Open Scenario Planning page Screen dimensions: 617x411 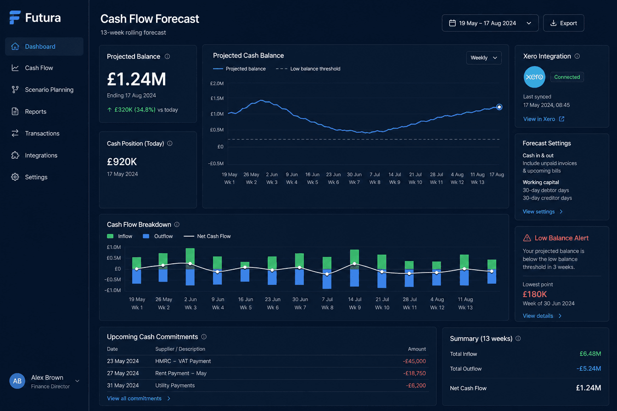pyautogui.click(x=44, y=89)
